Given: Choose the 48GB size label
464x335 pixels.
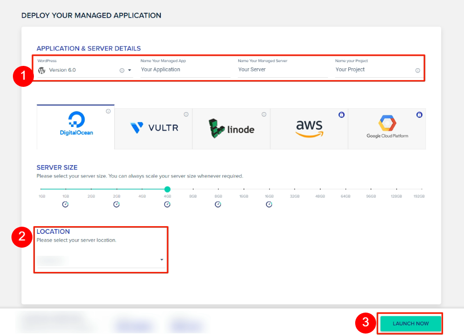Looking at the screenshot, I should (x=320, y=196).
